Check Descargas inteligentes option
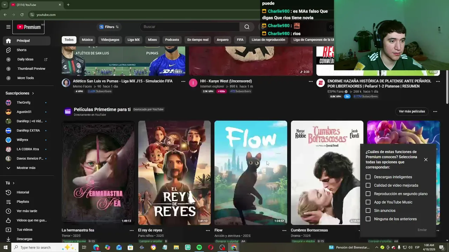This screenshot has width=449, height=252. 368,177
